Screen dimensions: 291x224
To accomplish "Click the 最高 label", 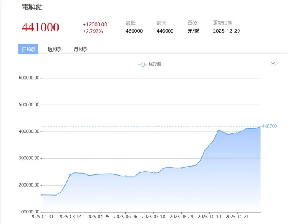I will [x=162, y=23].
